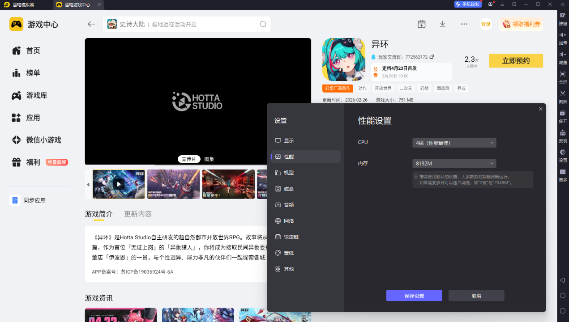Open the keyboard mapping (按键) tool
Image resolution: width=569 pixels, height=322 pixels.
(563, 16)
